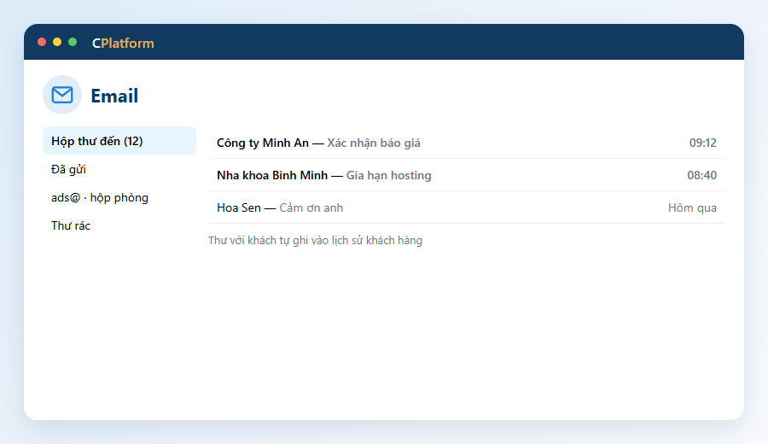Image resolution: width=768 pixels, height=444 pixels.
Task: Maximize window with green button
Action: [73, 42]
